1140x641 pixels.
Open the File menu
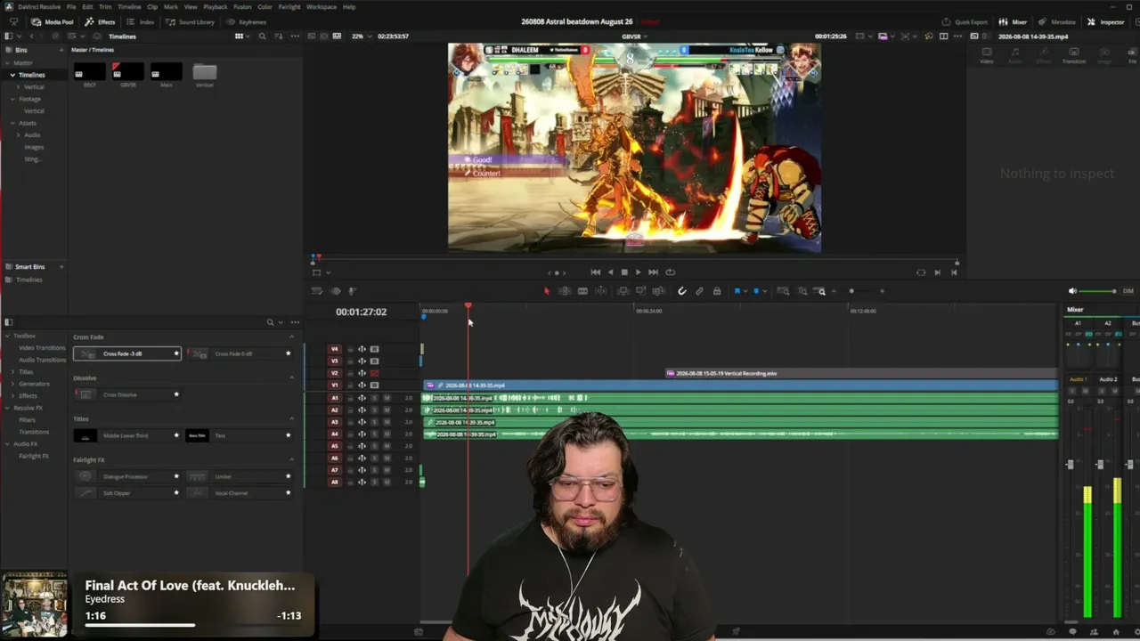click(x=71, y=6)
